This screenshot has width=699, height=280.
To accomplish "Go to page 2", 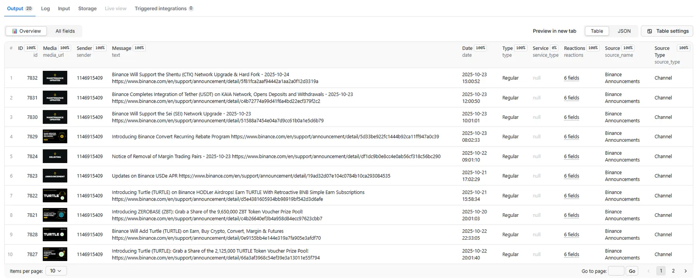I will [673, 271].
